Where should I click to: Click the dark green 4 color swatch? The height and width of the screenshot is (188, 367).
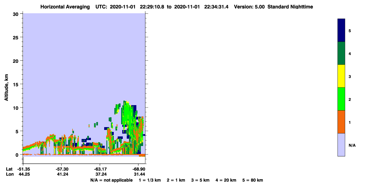click(341, 53)
